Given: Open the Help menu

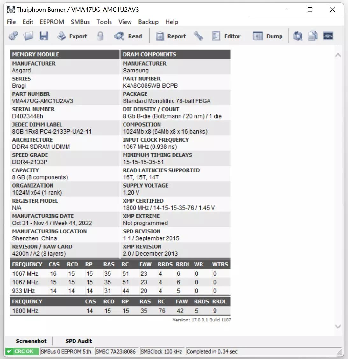Looking at the screenshot, I should pyautogui.click(x=172, y=22).
